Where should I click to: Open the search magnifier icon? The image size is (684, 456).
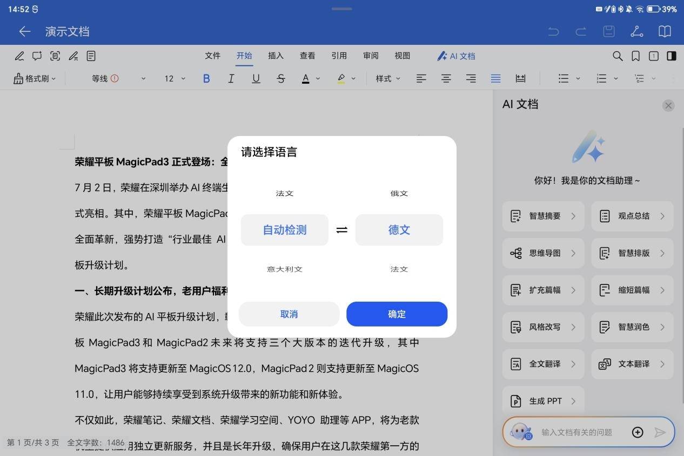click(618, 56)
